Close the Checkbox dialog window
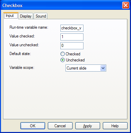The height and width of the screenshot is (133, 131). point(126,5)
